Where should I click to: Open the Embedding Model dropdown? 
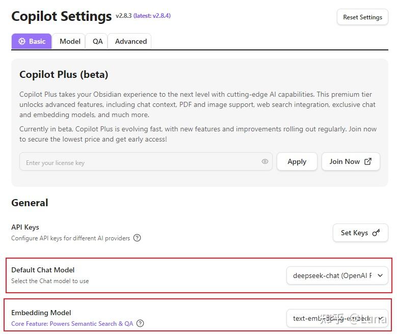pos(337,318)
